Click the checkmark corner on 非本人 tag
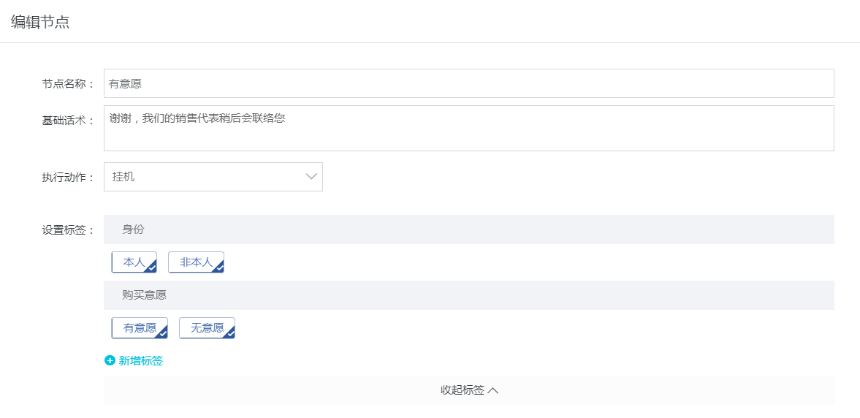This screenshot has height=418, width=860. point(218,267)
